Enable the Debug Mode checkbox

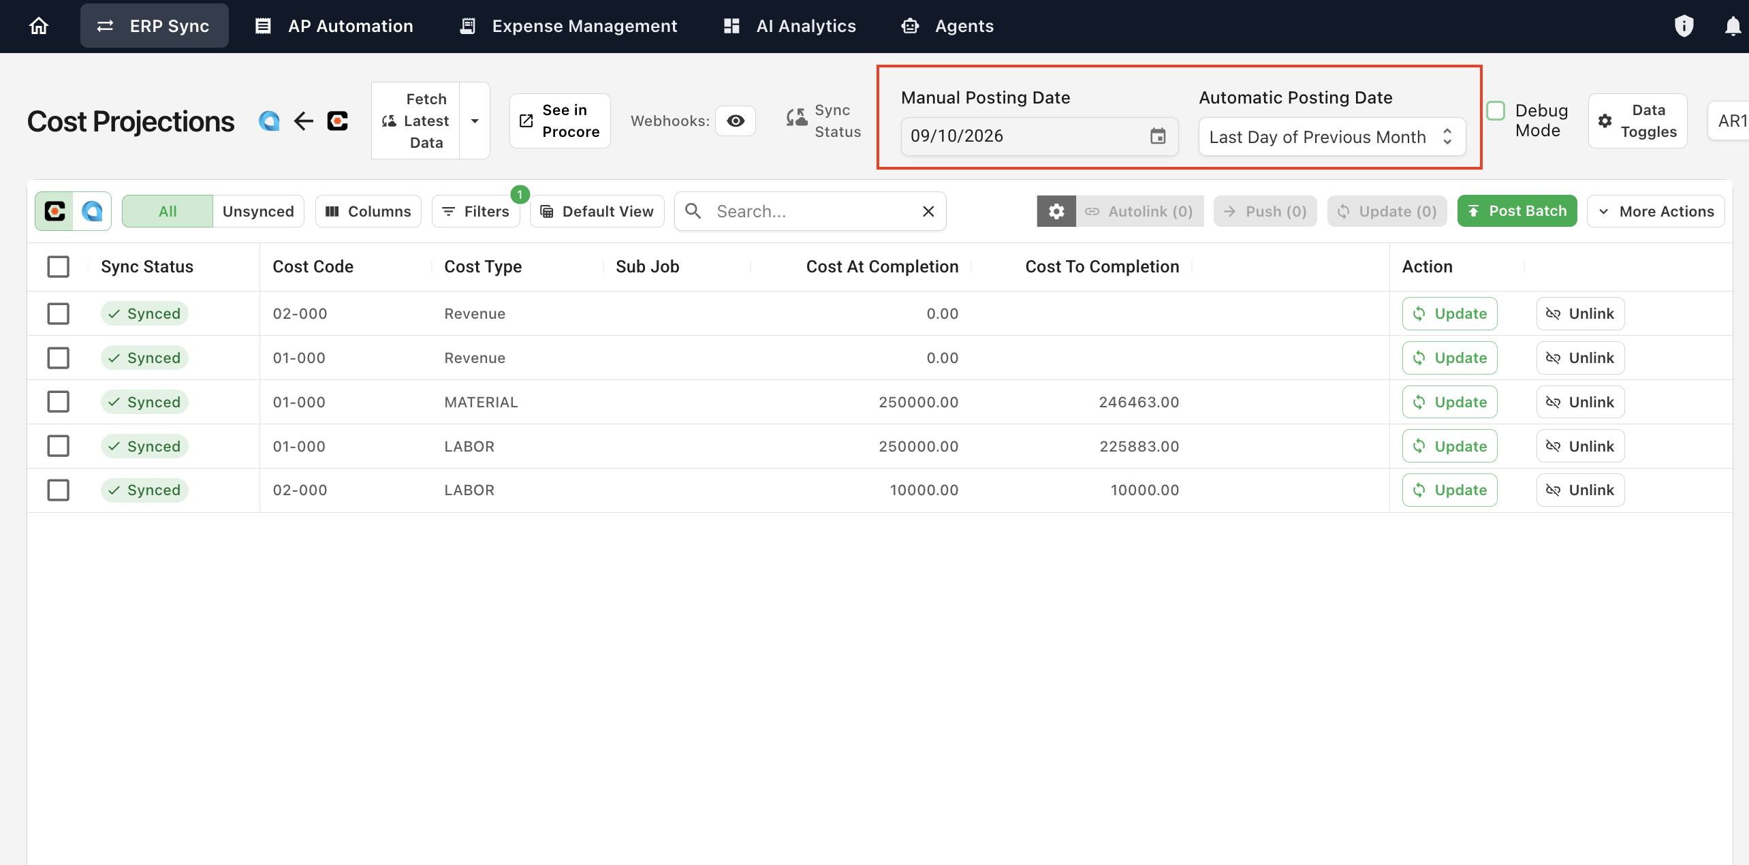coord(1496,110)
